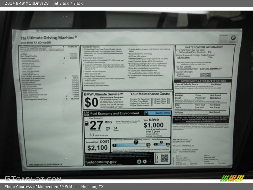Click the smog rating marker showing 5
The image size is (253, 190).
coord(161,142)
